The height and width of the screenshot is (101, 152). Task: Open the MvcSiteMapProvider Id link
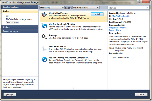[x=121, y=16]
